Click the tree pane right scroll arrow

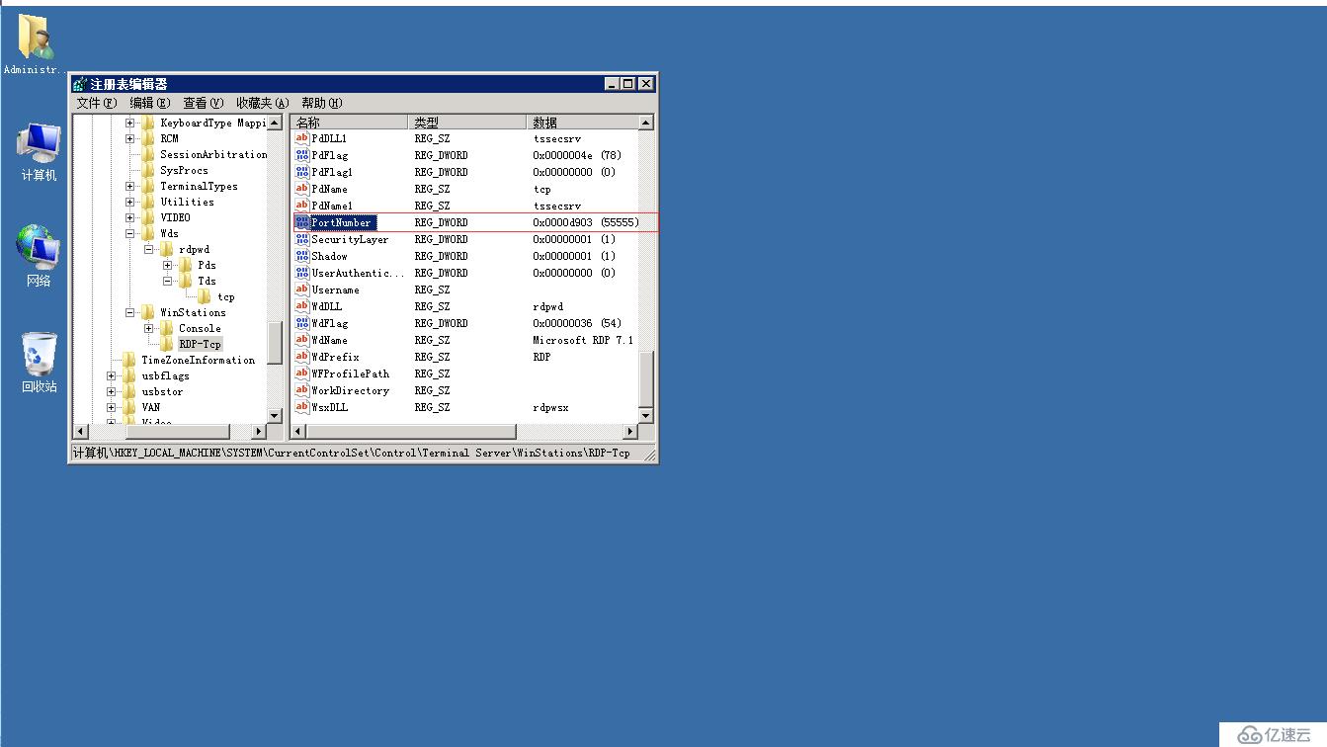pyautogui.click(x=260, y=432)
